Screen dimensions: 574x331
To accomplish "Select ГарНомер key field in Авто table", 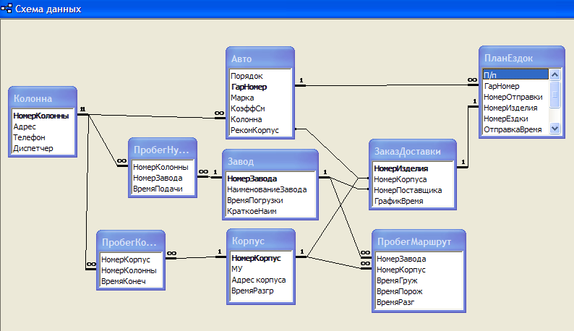I will (260, 87).
